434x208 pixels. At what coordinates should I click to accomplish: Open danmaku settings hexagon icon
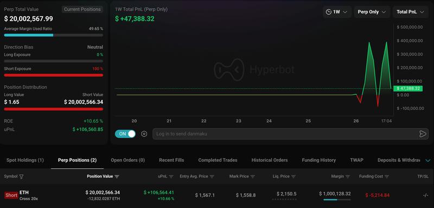[144, 134]
